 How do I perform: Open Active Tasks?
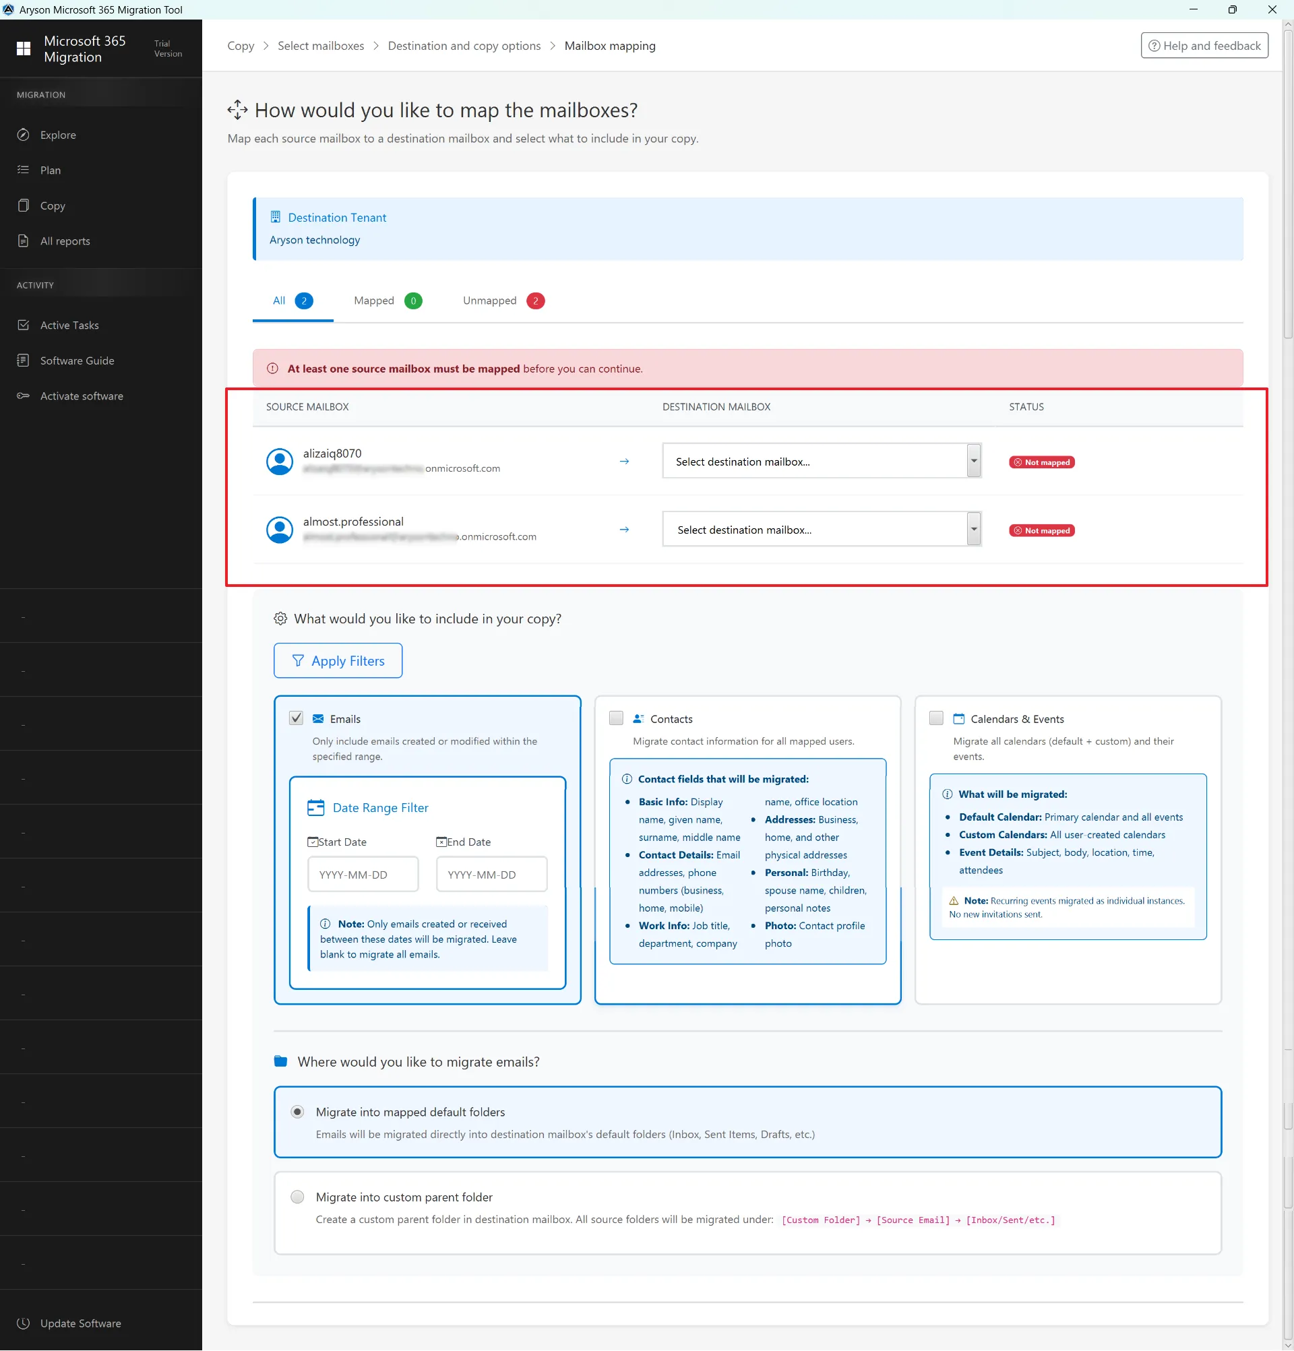coord(69,325)
